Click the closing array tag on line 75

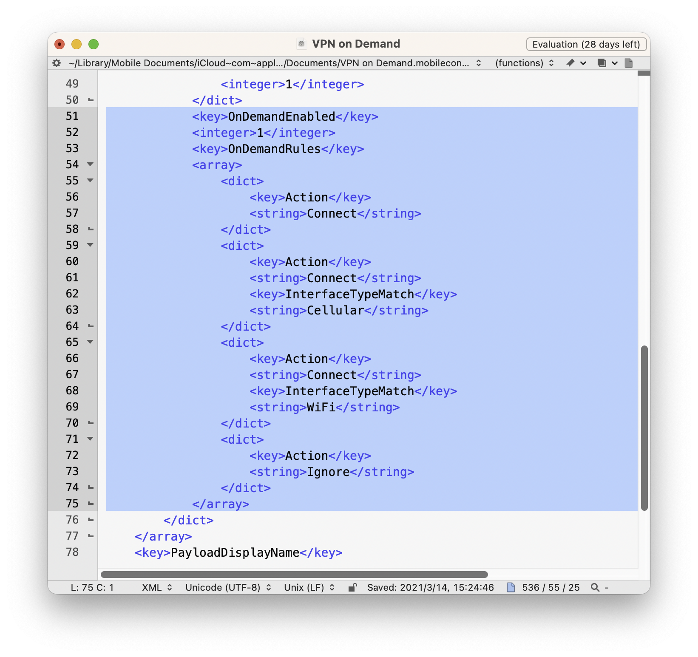(220, 504)
